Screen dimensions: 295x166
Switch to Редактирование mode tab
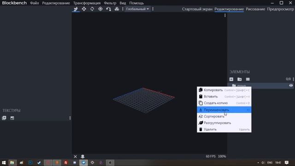(x=229, y=9)
